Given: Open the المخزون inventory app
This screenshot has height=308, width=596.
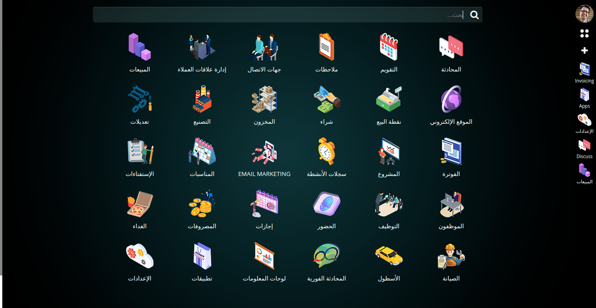Looking at the screenshot, I should 264,99.
